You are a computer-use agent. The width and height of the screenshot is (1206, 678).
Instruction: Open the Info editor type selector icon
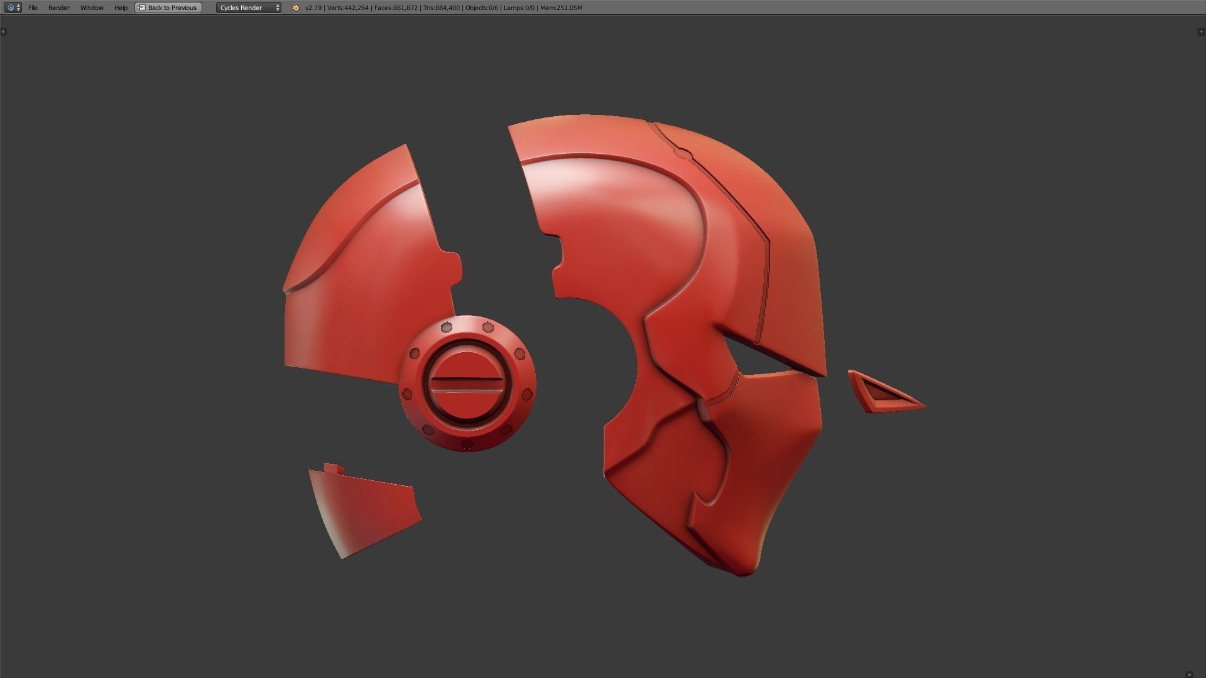11,8
